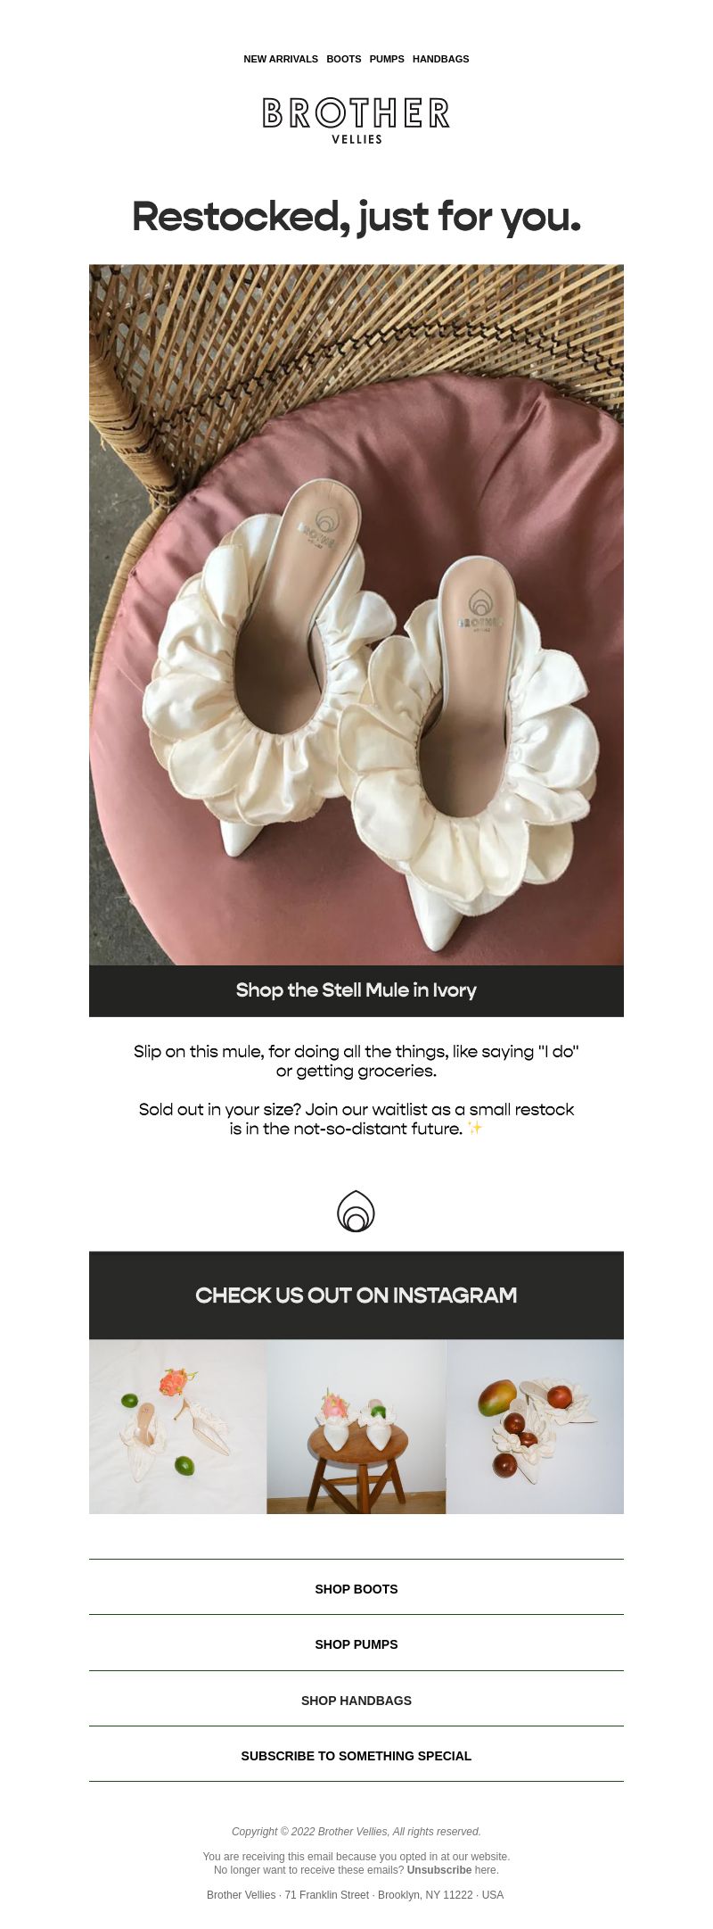Screen dimensions: 713x1929
Task: Click the Restocked, just for you headline
Action: click(x=356, y=217)
